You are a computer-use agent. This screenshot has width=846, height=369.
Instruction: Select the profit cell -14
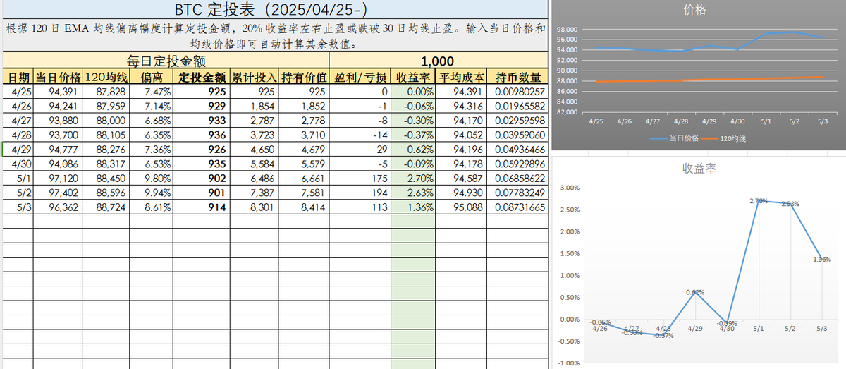pyautogui.click(x=360, y=135)
